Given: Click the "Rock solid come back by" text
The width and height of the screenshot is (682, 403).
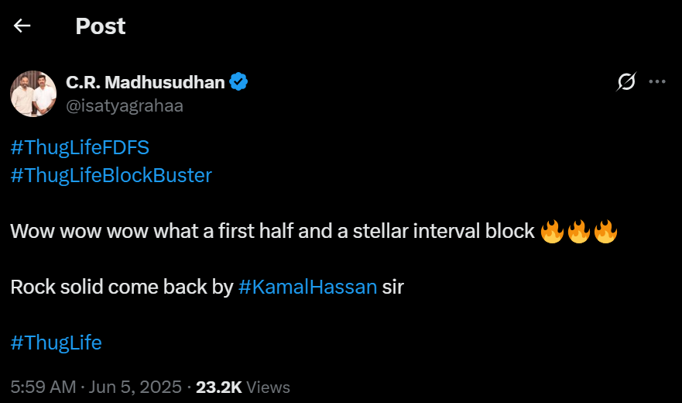Looking at the screenshot, I should coord(122,287).
